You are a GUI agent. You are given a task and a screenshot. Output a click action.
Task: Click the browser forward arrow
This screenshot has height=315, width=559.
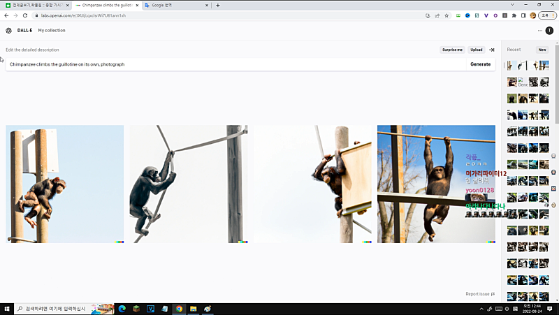[15, 15]
